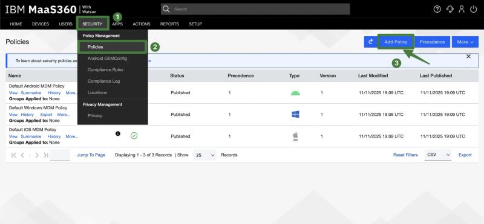This screenshot has width=484, height=224.
Task: Click the Export link beside CSV
Action: 465,155
